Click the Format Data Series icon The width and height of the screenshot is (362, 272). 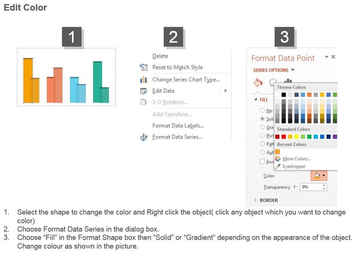coord(144,137)
